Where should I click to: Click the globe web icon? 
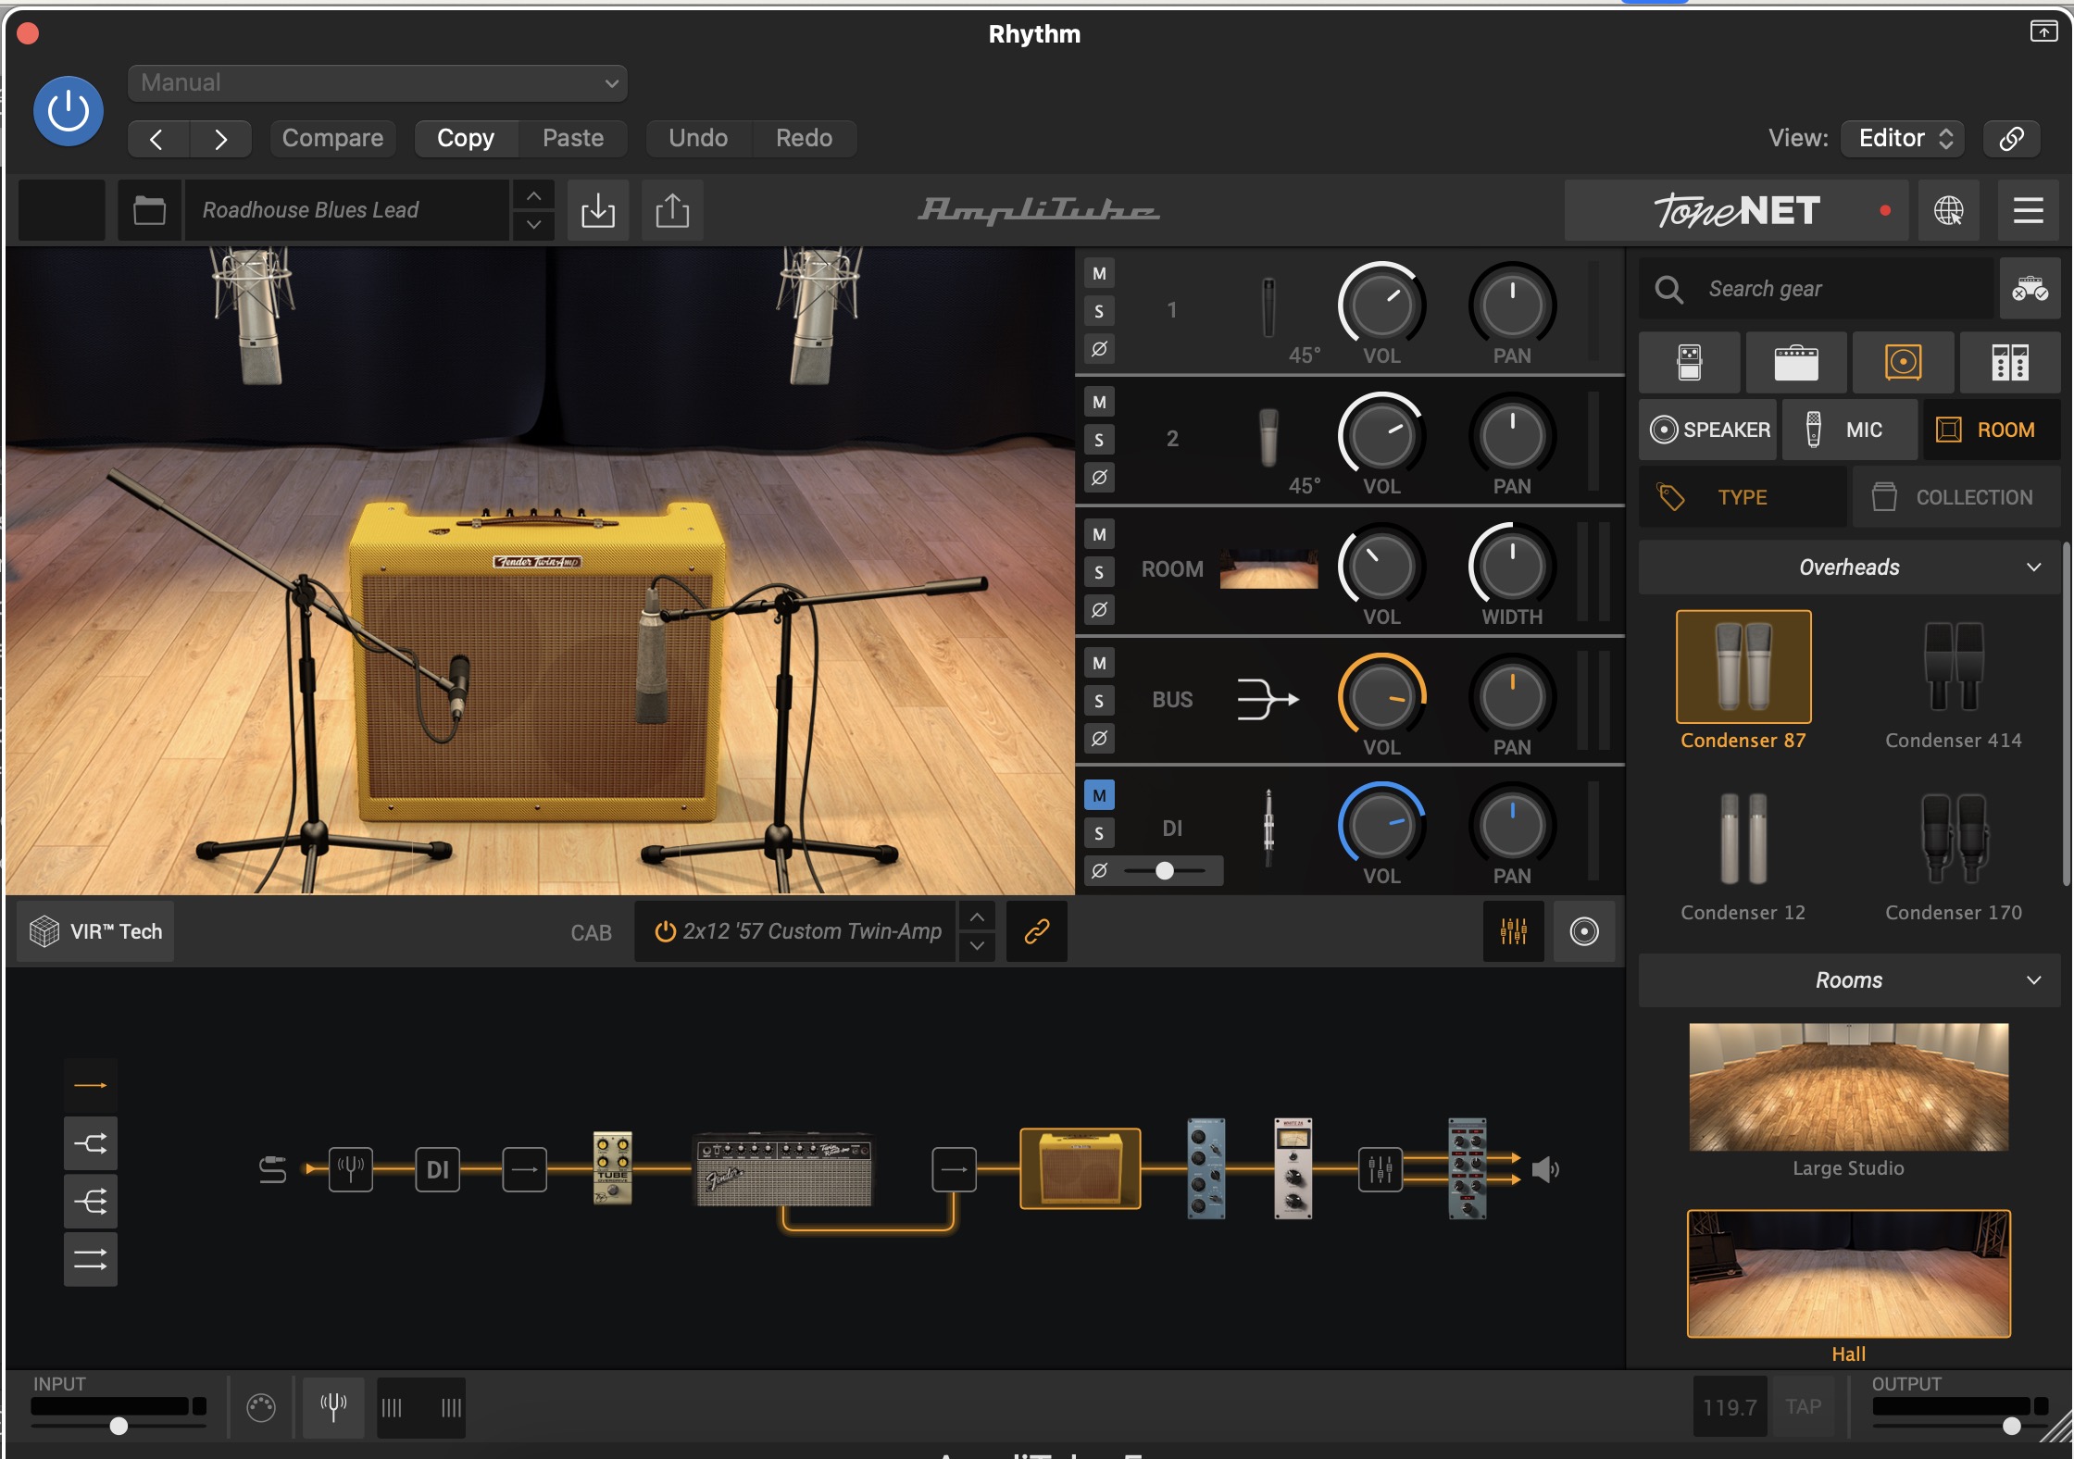[x=1948, y=211]
